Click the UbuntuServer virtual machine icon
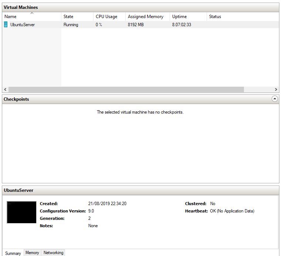 (6, 24)
